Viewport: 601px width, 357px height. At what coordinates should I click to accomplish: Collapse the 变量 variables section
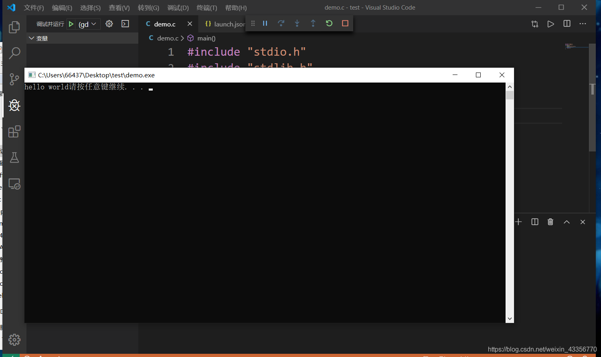coord(32,38)
